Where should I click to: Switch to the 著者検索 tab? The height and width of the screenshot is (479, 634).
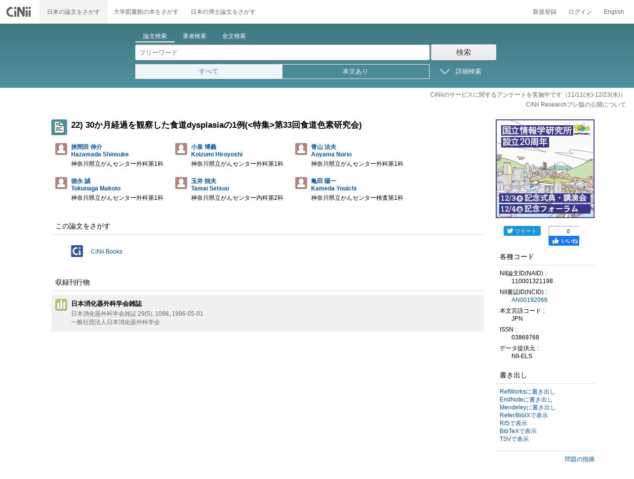195,36
